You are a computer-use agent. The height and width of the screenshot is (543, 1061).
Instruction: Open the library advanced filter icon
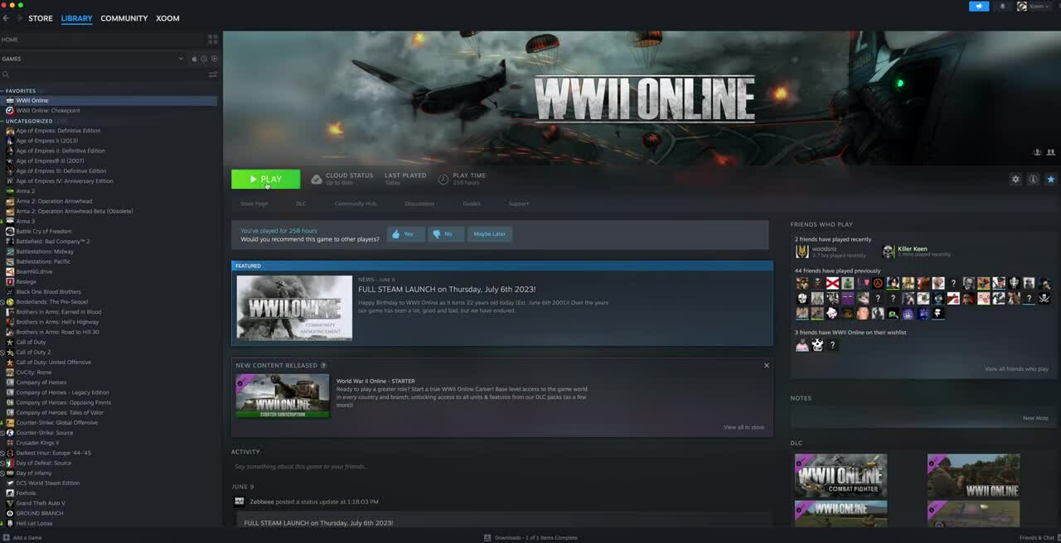click(213, 74)
